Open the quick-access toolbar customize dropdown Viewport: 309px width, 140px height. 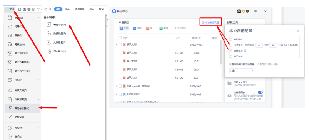click(x=50, y=9)
